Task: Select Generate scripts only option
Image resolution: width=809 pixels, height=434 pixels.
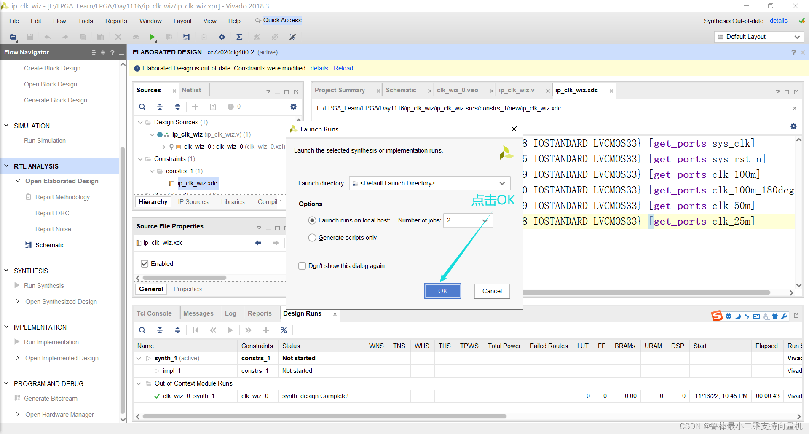Action: coord(312,238)
